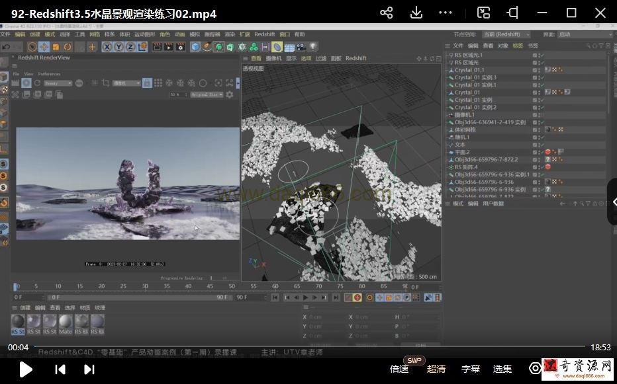
Task: Select the Move tool in top toolbar
Action: [x=44, y=47]
